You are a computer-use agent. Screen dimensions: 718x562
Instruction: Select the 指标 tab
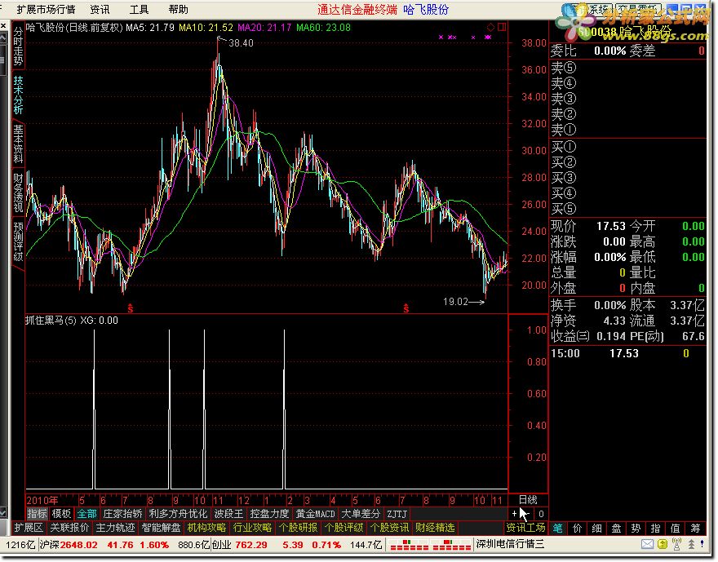(37, 514)
